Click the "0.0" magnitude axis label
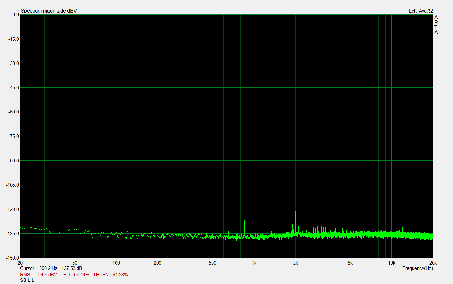Screen dimensions: 453x284 point(15,15)
